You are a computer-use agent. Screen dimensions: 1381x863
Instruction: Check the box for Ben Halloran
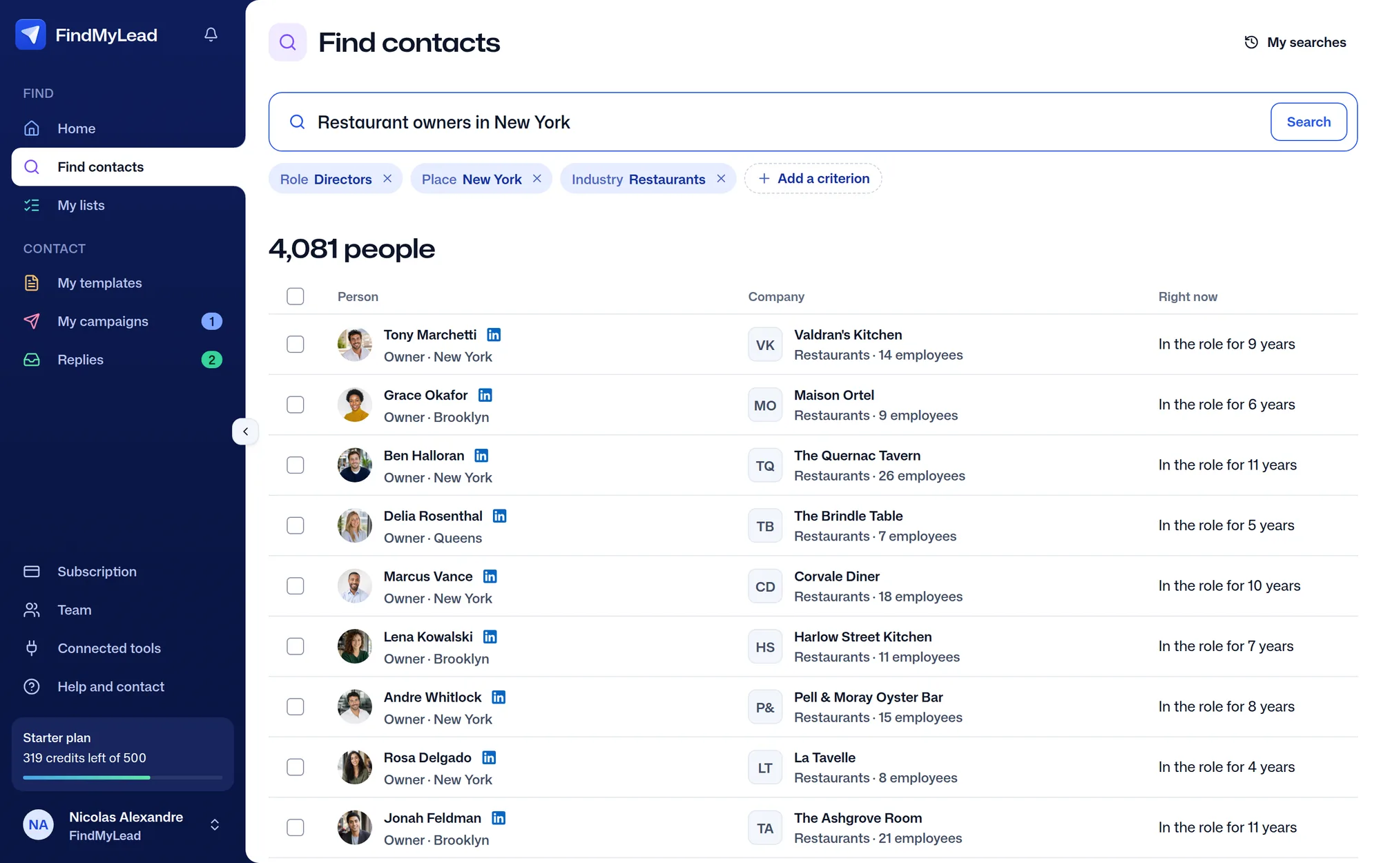coord(296,465)
